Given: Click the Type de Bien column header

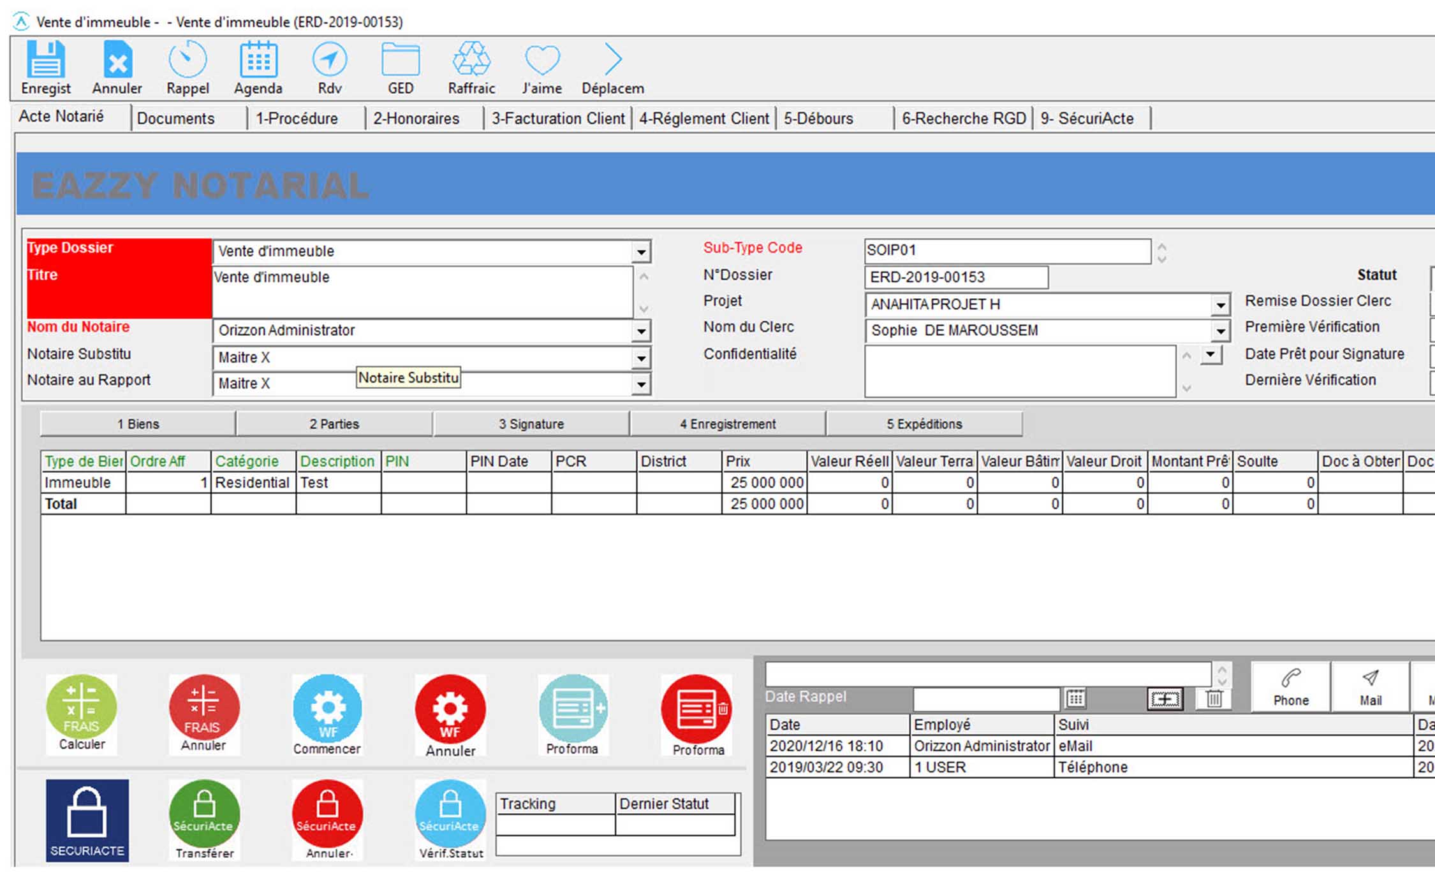Looking at the screenshot, I should click(84, 461).
